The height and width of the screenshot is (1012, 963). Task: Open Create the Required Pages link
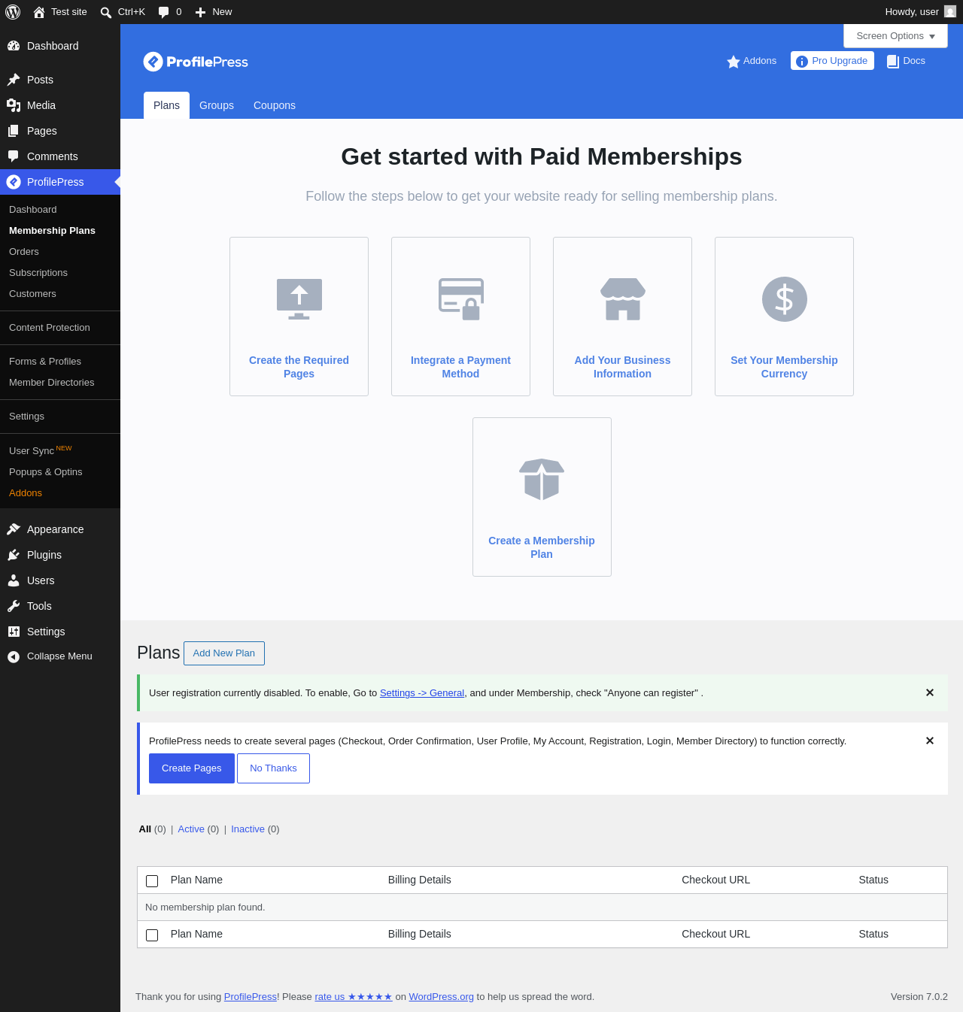(x=299, y=367)
